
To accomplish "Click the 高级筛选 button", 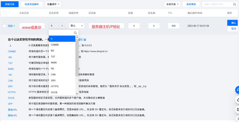I will click(191, 4).
